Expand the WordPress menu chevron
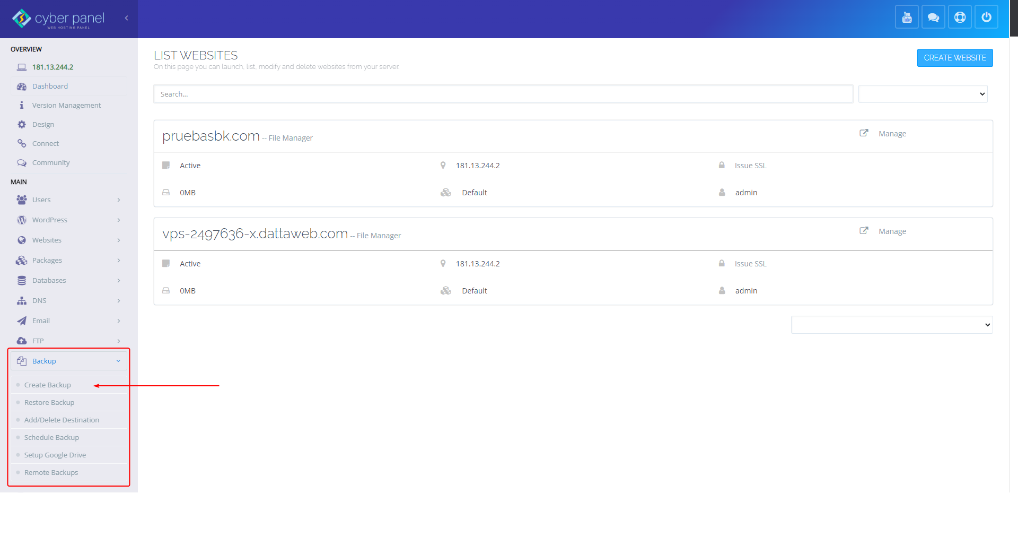1018x554 pixels. [x=119, y=220]
